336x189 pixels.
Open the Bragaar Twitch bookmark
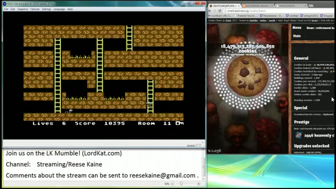pyautogui.click(x=326, y=16)
